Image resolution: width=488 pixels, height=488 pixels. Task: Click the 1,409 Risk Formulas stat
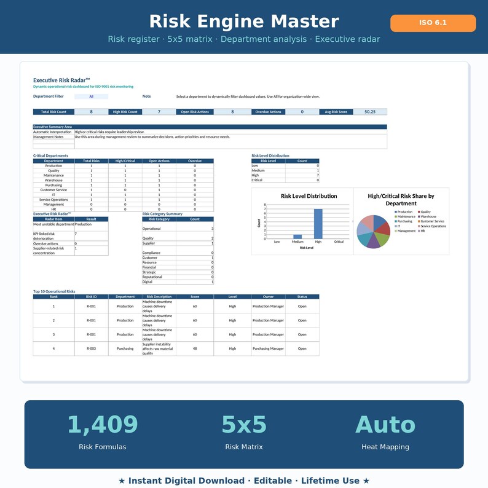(103, 433)
